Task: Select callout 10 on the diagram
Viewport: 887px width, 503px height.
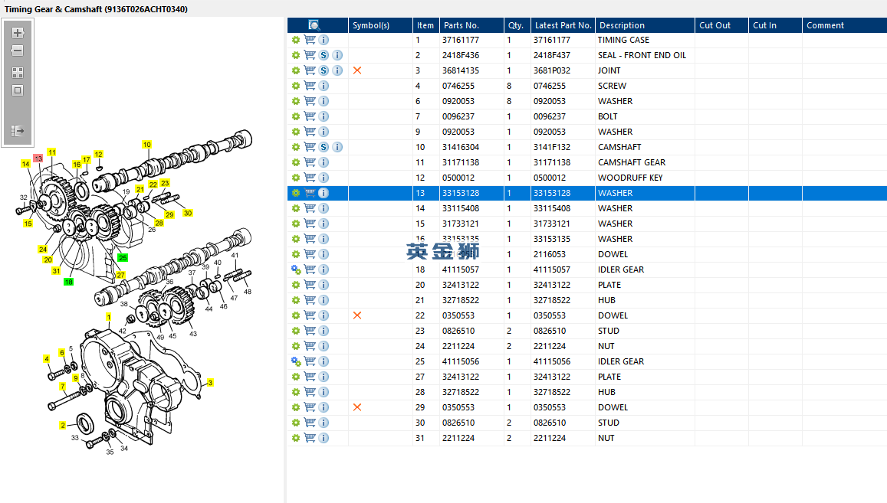Action: (147, 145)
